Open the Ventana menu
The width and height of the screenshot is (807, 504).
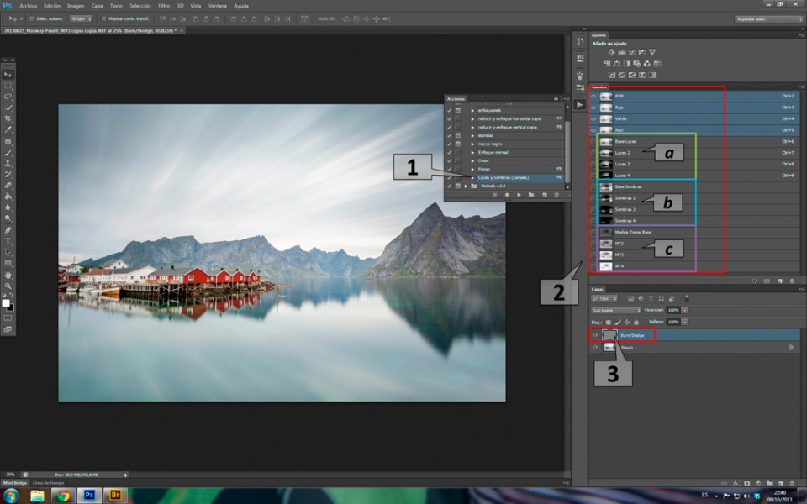tap(217, 5)
